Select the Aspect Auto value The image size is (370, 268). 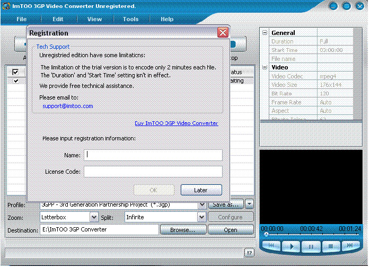[335, 111]
